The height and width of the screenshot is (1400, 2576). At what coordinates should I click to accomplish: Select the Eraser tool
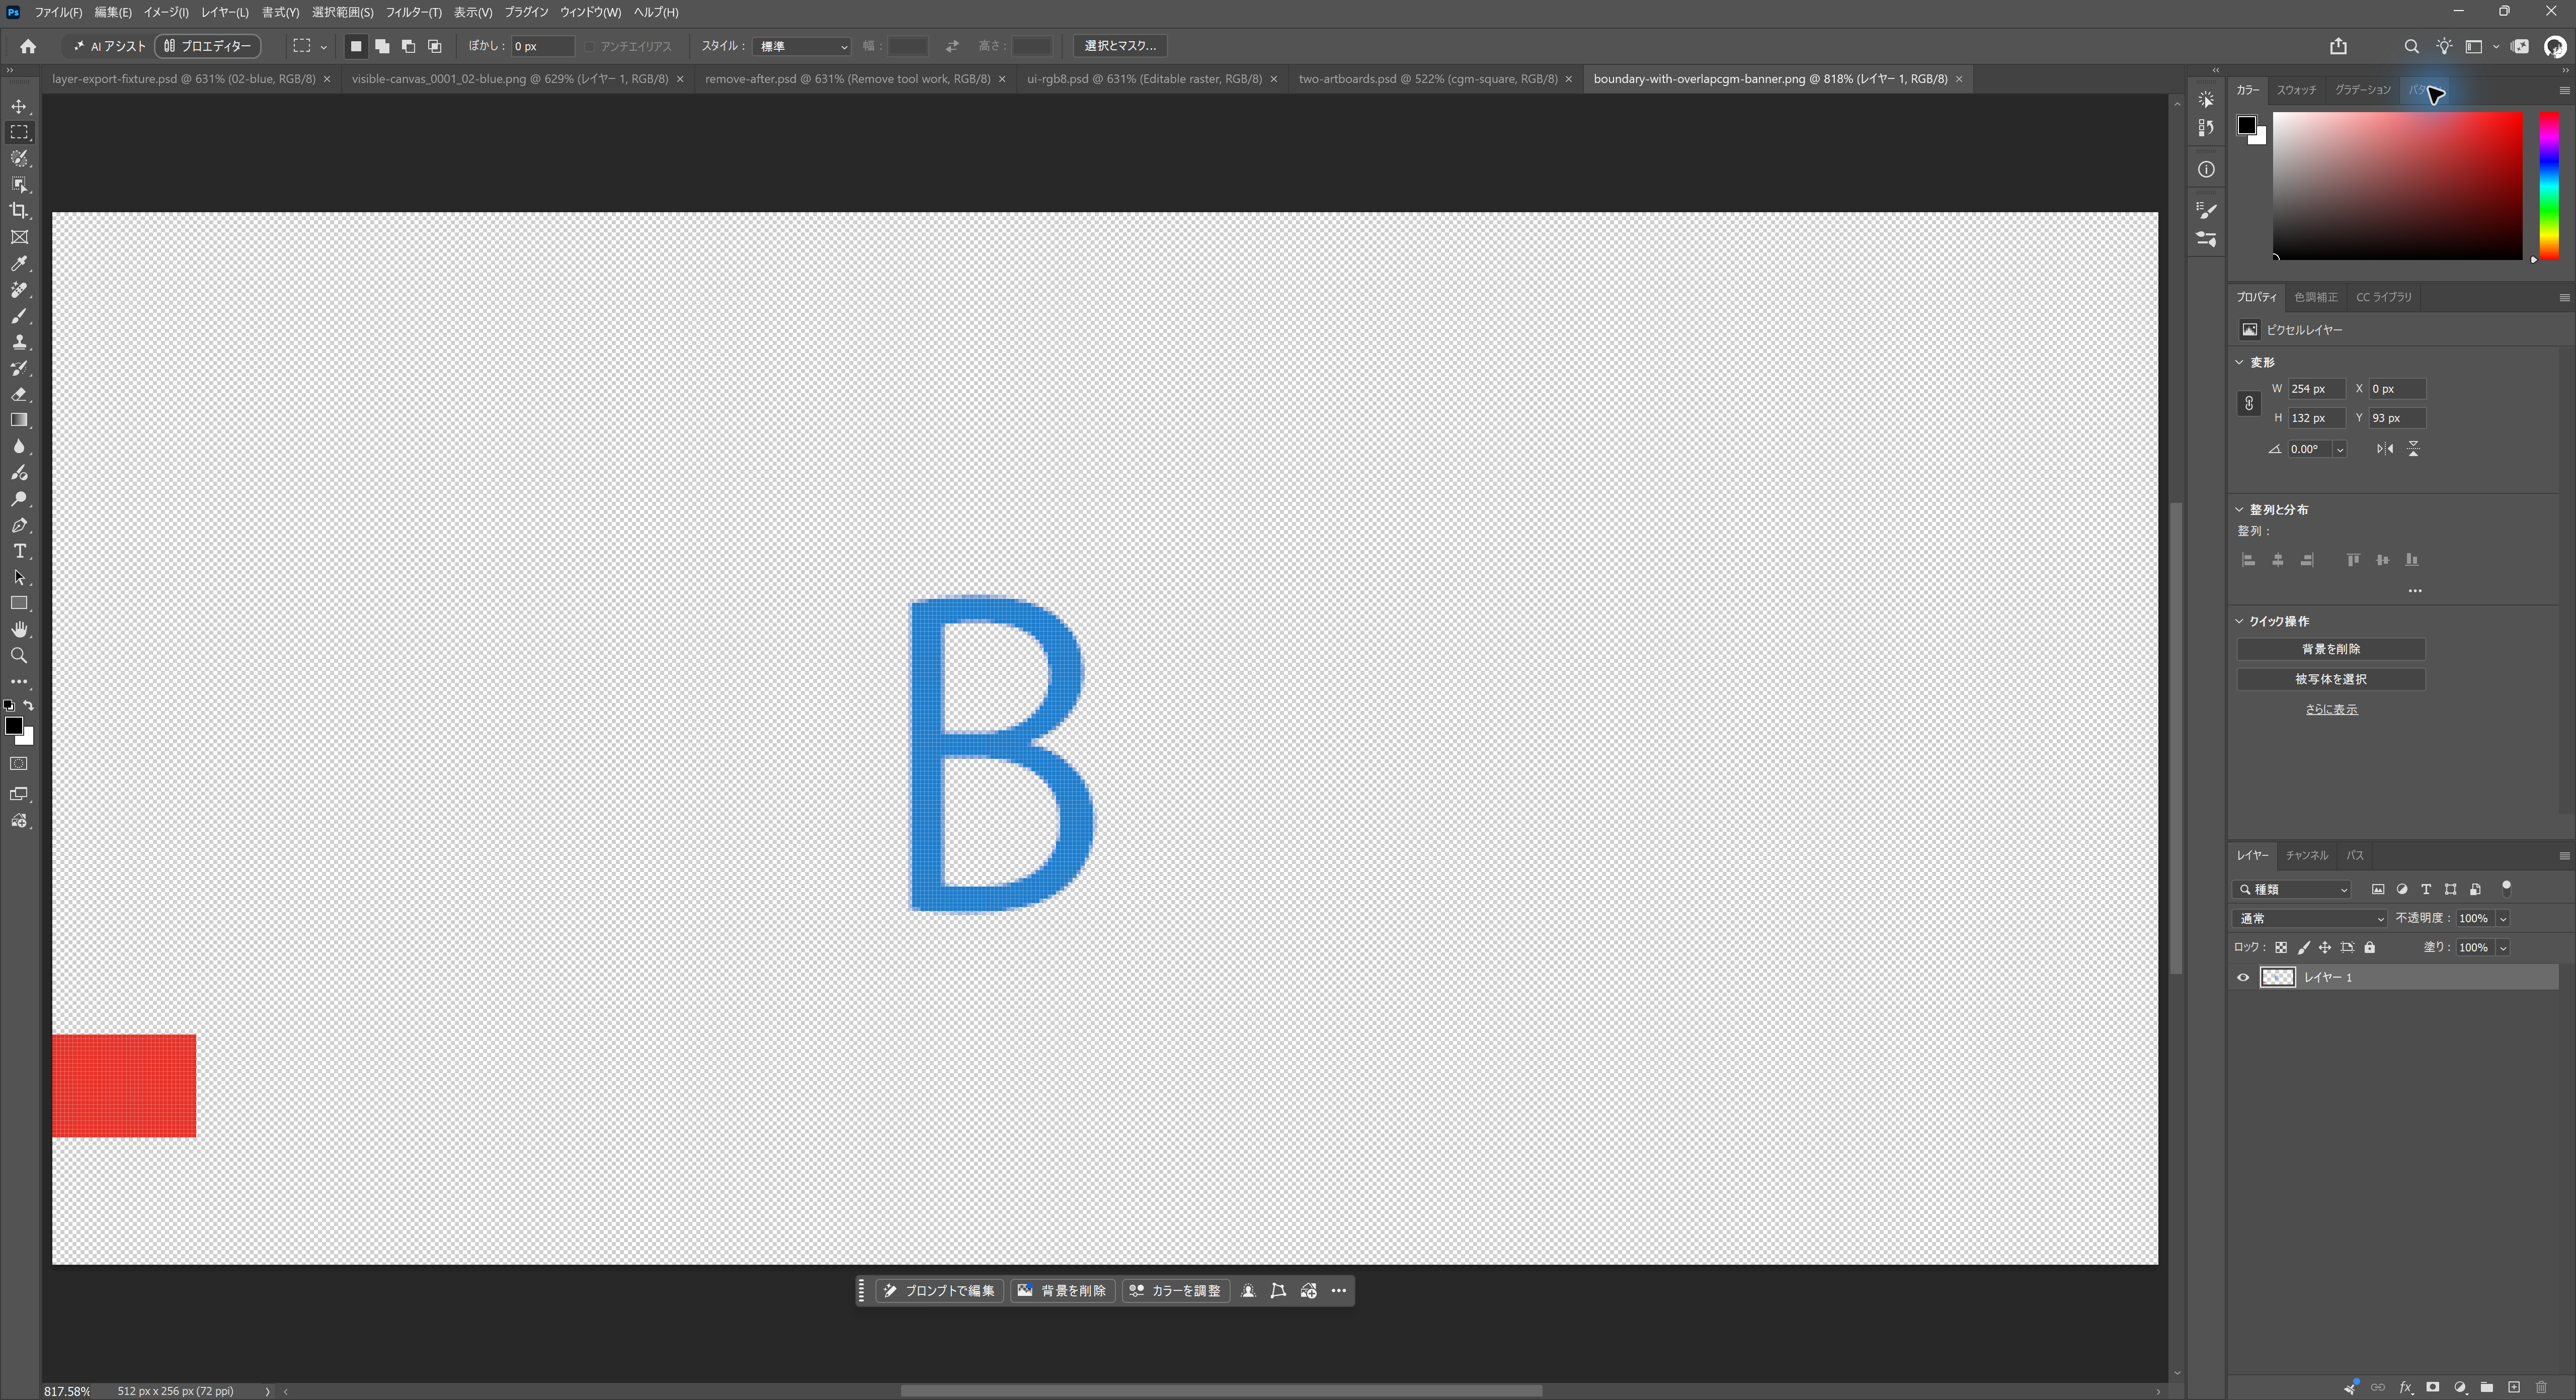click(19, 395)
